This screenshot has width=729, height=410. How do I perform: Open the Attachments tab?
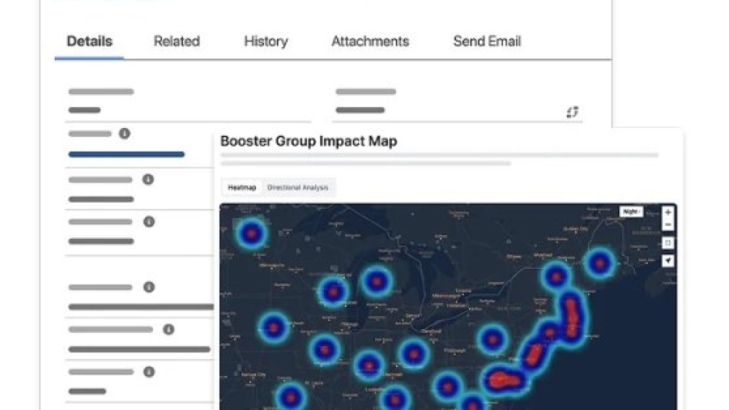point(370,41)
